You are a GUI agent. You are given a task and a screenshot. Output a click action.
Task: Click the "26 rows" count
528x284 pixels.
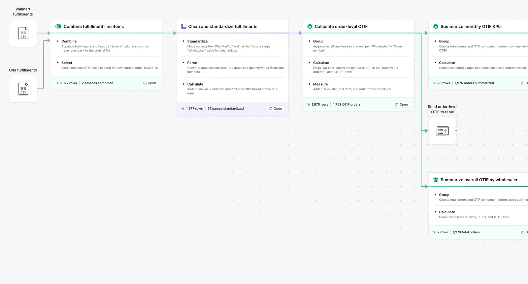point(444,83)
